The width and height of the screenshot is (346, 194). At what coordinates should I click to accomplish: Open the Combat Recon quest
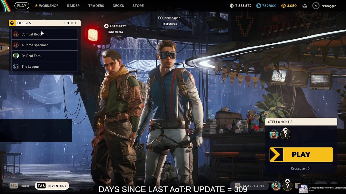point(45,34)
